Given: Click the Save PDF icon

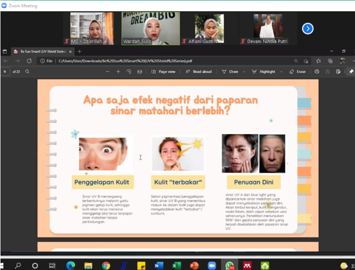Looking at the screenshot, I should [x=327, y=72].
